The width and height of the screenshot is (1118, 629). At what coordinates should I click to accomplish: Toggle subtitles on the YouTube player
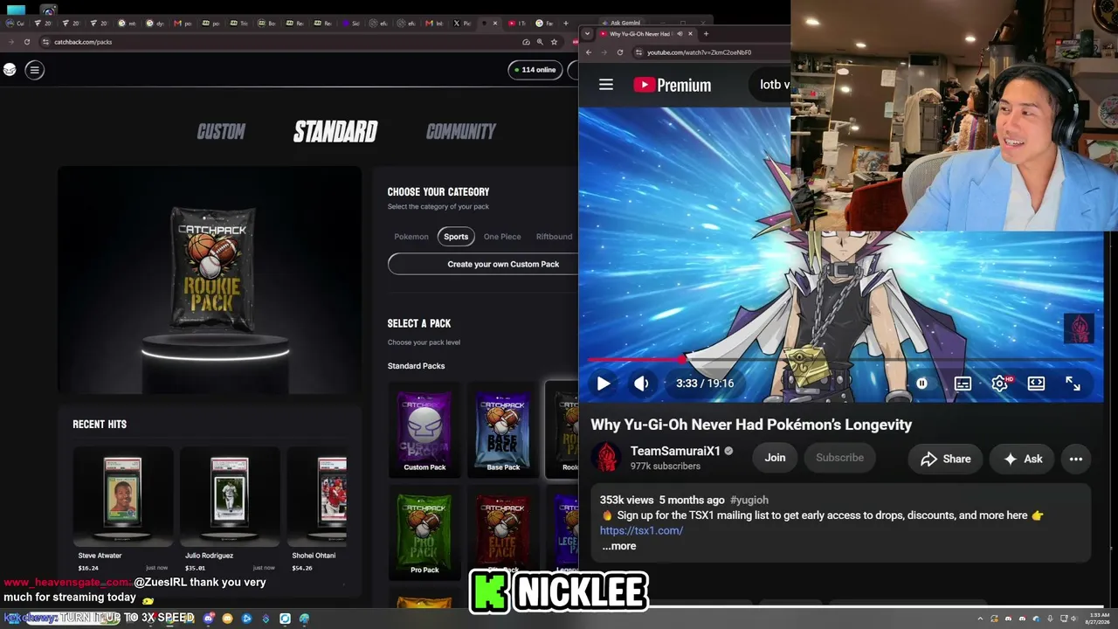pyautogui.click(x=963, y=384)
